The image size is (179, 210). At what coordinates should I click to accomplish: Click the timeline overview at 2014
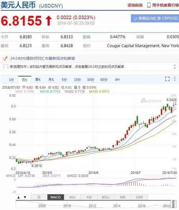click(x=117, y=206)
